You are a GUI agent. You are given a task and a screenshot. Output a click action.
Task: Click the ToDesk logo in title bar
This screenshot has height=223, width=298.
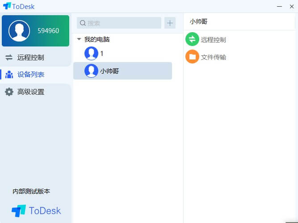point(19,6)
